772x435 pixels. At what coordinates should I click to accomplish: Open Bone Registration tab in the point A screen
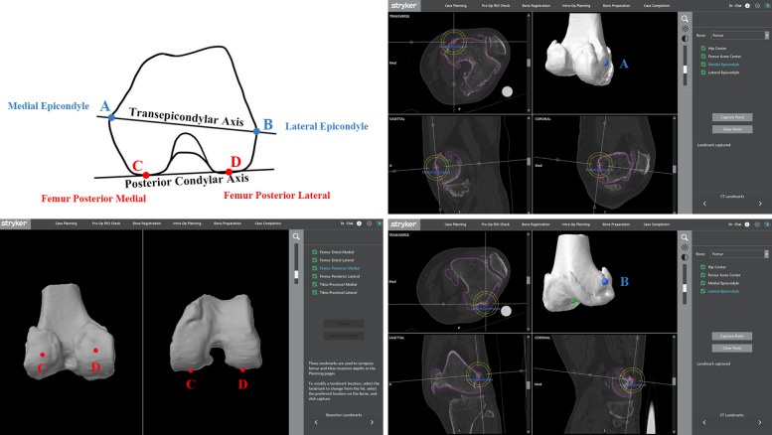point(537,5)
